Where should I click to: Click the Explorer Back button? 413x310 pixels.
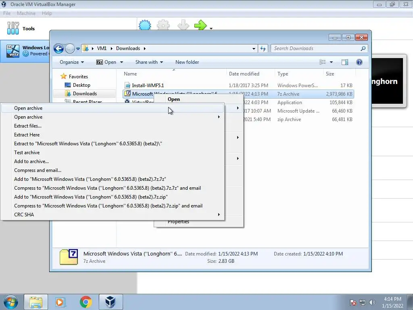pyautogui.click(x=58, y=48)
